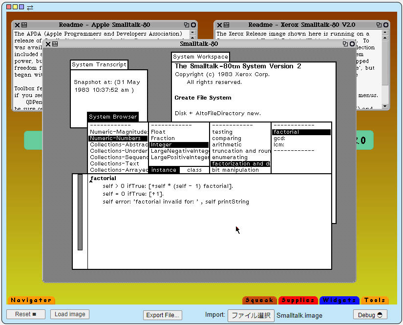Click the red square in top-left corner
This screenshot has width=403, height=325.
tap(8, 7)
